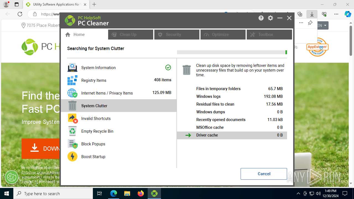Screen dimensions: 354x199
Task: Switch to the Optimize tab
Action: coord(223,35)
